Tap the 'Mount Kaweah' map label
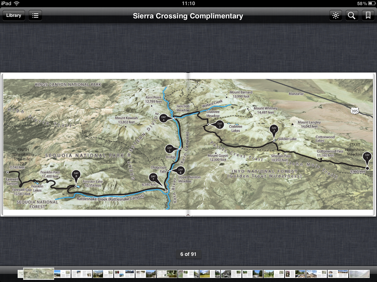This screenshot has height=282, width=377. [126, 118]
